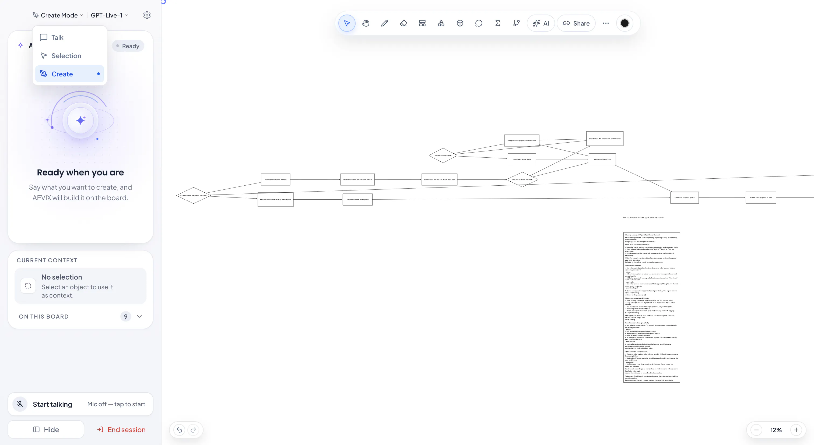Screen dimensions: 814x445
Task: Select the long voice AI agent text note
Action: [652, 308]
